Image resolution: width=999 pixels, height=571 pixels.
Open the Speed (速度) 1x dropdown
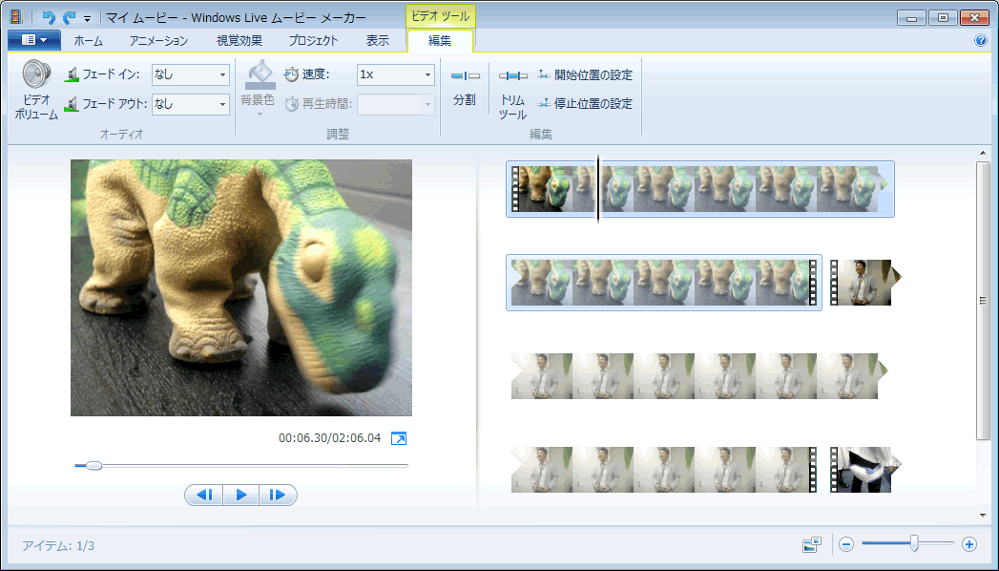click(x=427, y=74)
